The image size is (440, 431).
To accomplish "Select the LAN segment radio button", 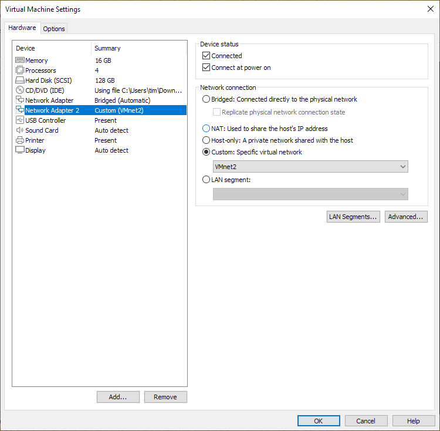I will coord(206,180).
